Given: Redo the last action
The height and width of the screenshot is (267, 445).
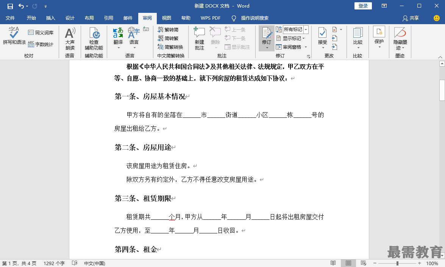Looking at the screenshot, I should (35, 6).
